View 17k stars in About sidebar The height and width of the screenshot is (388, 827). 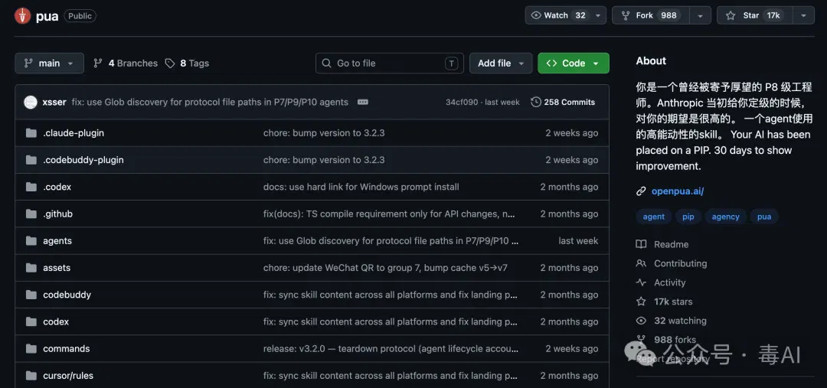click(665, 301)
